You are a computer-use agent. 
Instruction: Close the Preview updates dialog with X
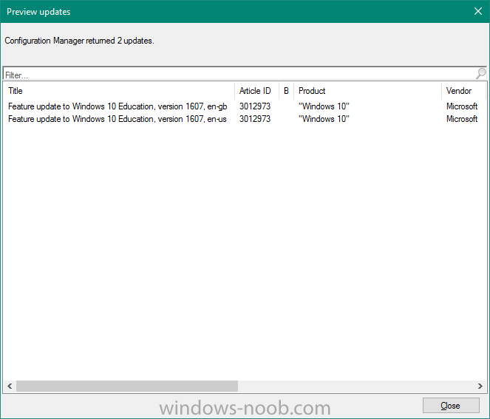coord(477,12)
